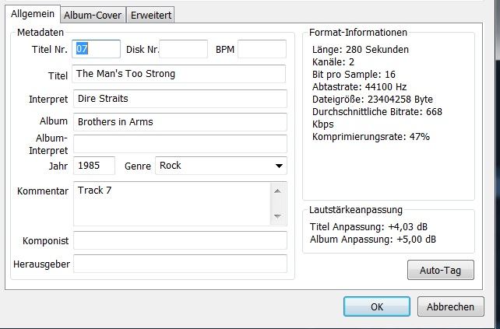The width and height of the screenshot is (500, 329).
Task: Click the Kanäle: 2 text
Action: (x=333, y=62)
